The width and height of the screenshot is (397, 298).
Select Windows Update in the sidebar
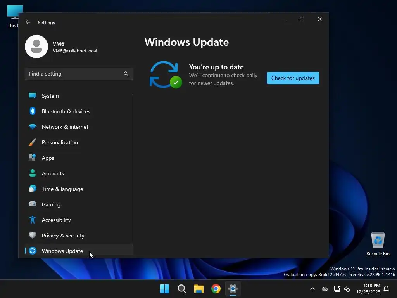[79, 251]
